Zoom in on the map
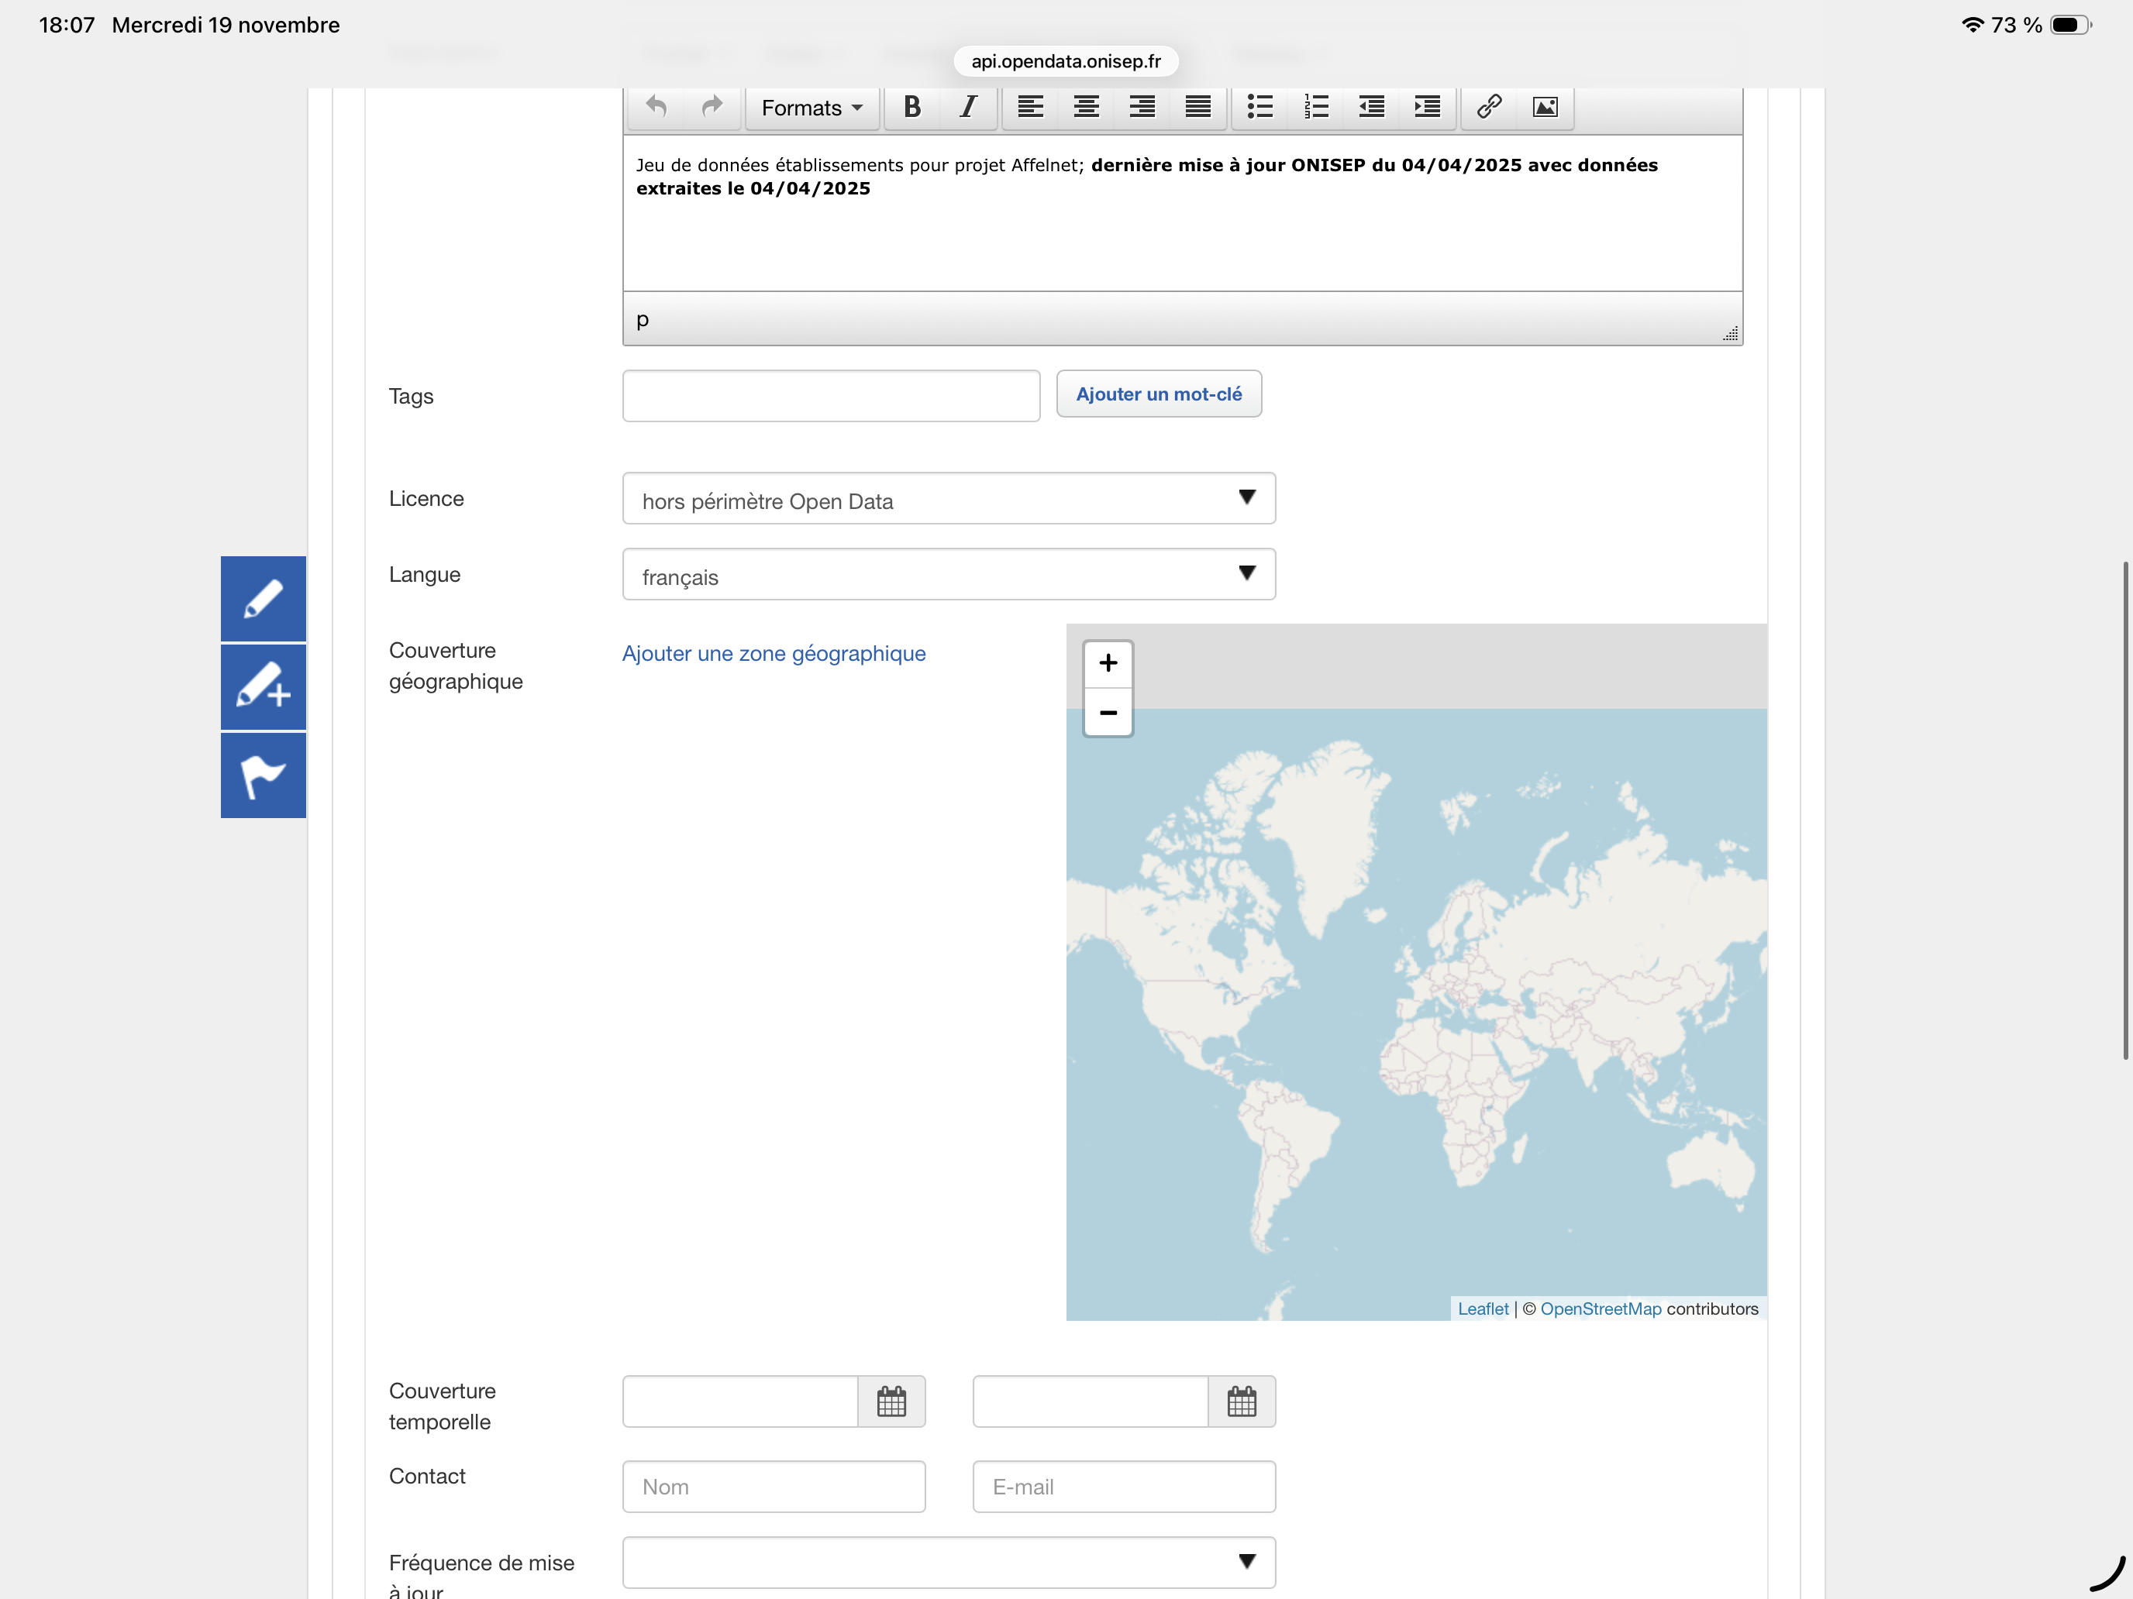Screen dimensions: 2133x1599 pos(1108,663)
